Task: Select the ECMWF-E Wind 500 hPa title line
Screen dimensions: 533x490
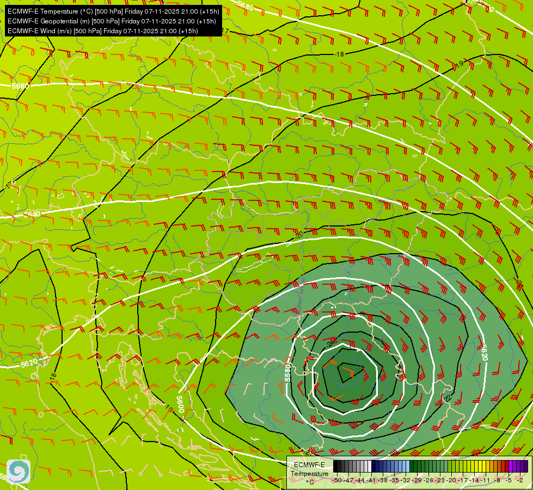Action: click(103, 31)
